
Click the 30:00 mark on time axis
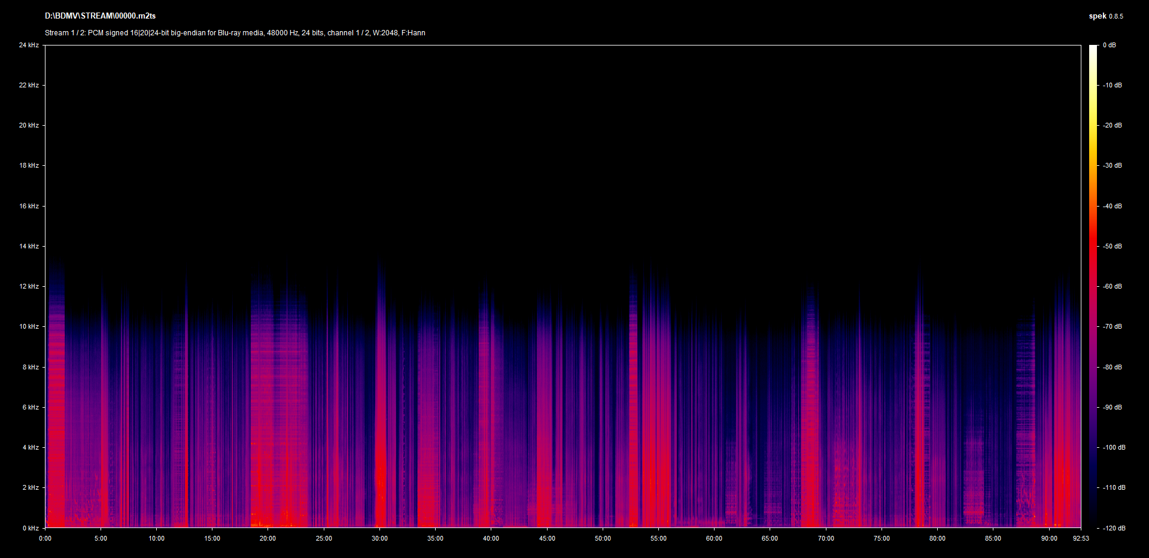379,538
